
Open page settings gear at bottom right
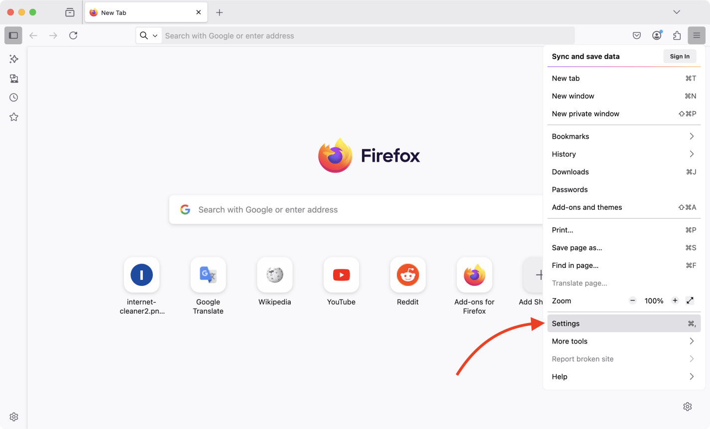point(688,407)
